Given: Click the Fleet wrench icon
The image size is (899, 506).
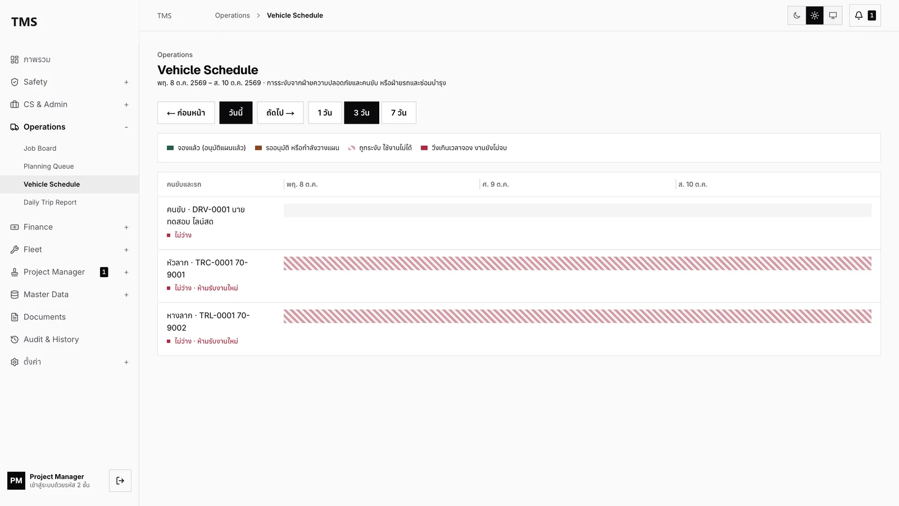Looking at the screenshot, I should (x=15, y=250).
